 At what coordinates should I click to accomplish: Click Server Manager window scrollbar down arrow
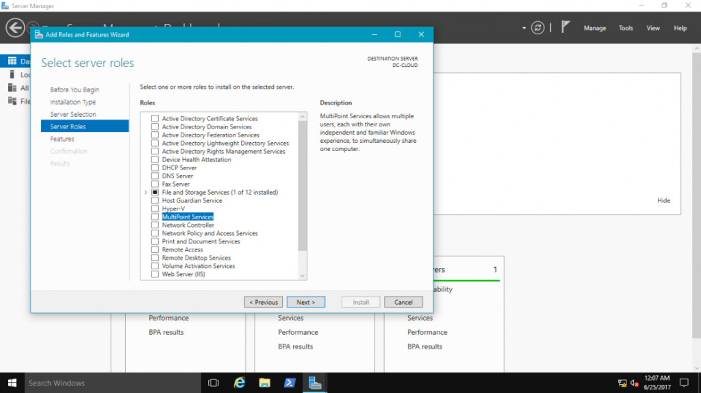click(x=697, y=368)
